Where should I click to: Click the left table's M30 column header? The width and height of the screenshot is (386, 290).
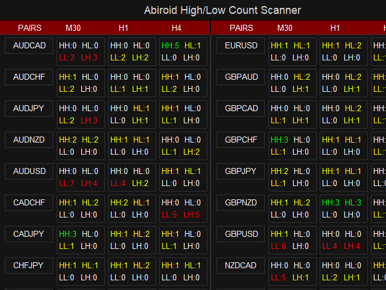click(73, 28)
